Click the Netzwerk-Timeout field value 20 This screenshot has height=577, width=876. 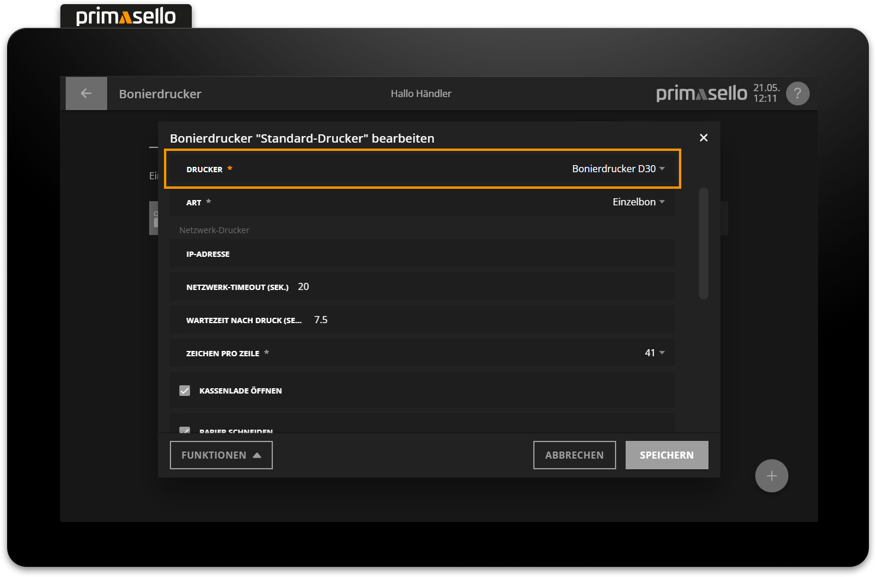(x=304, y=287)
